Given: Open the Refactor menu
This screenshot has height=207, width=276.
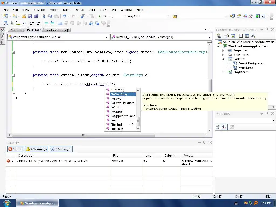Looking at the screenshot, I should [39, 10].
